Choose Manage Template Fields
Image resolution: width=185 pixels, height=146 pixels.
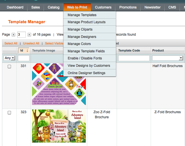coord(90,51)
